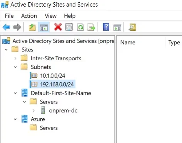The height and width of the screenshot is (143, 182).
Task: Select the 192.168.0.0/24 subnet label
Action: click(x=57, y=84)
